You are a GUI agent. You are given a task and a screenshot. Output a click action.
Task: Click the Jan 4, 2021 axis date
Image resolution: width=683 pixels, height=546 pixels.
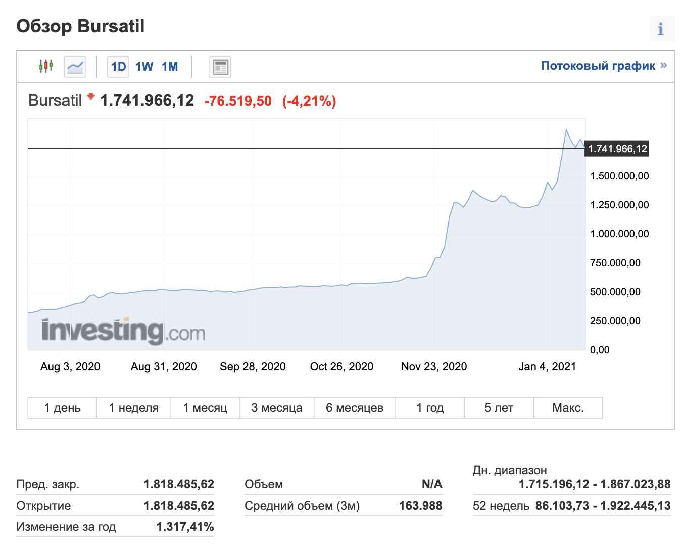click(547, 367)
